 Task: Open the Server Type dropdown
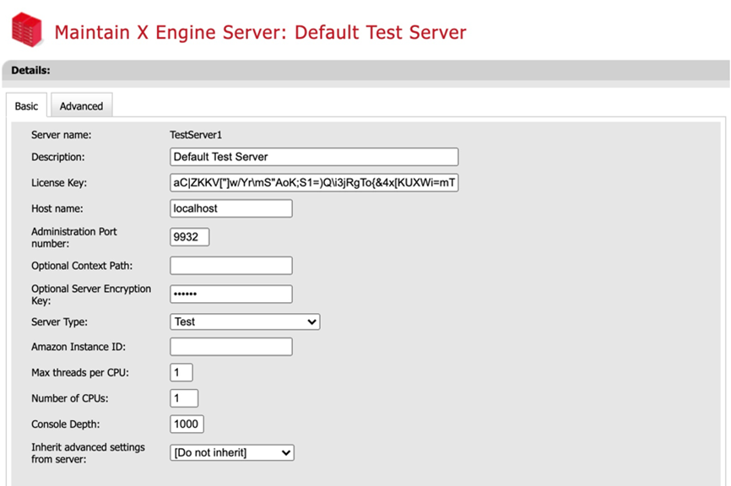tap(245, 321)
